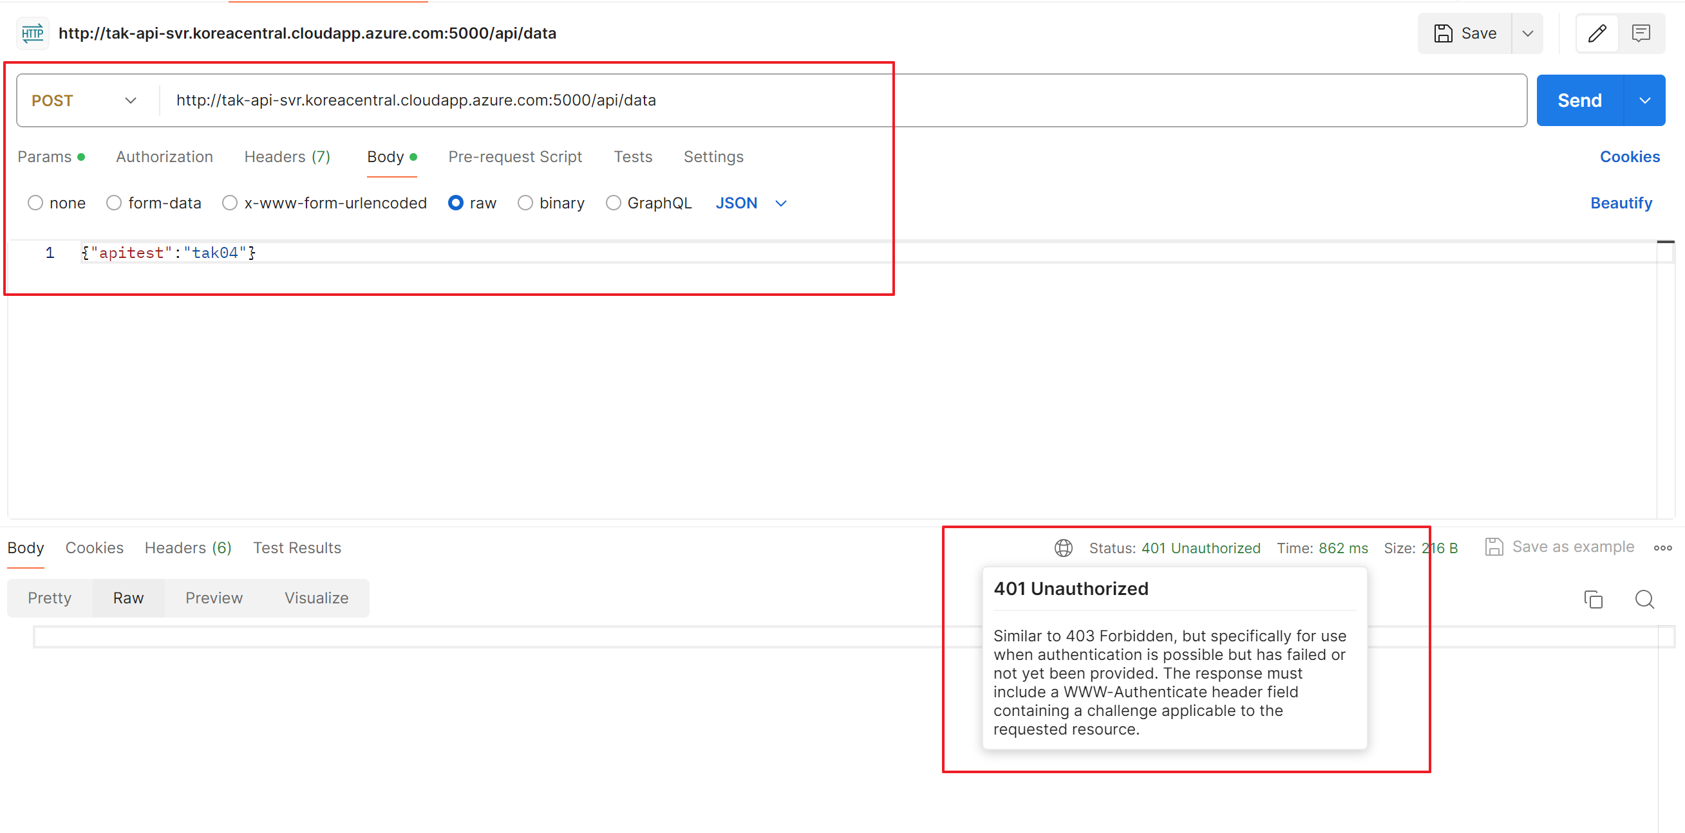Open the three-dots response options menu
This screenshot has width=1685, height=833.
[x=1662, y=547]
